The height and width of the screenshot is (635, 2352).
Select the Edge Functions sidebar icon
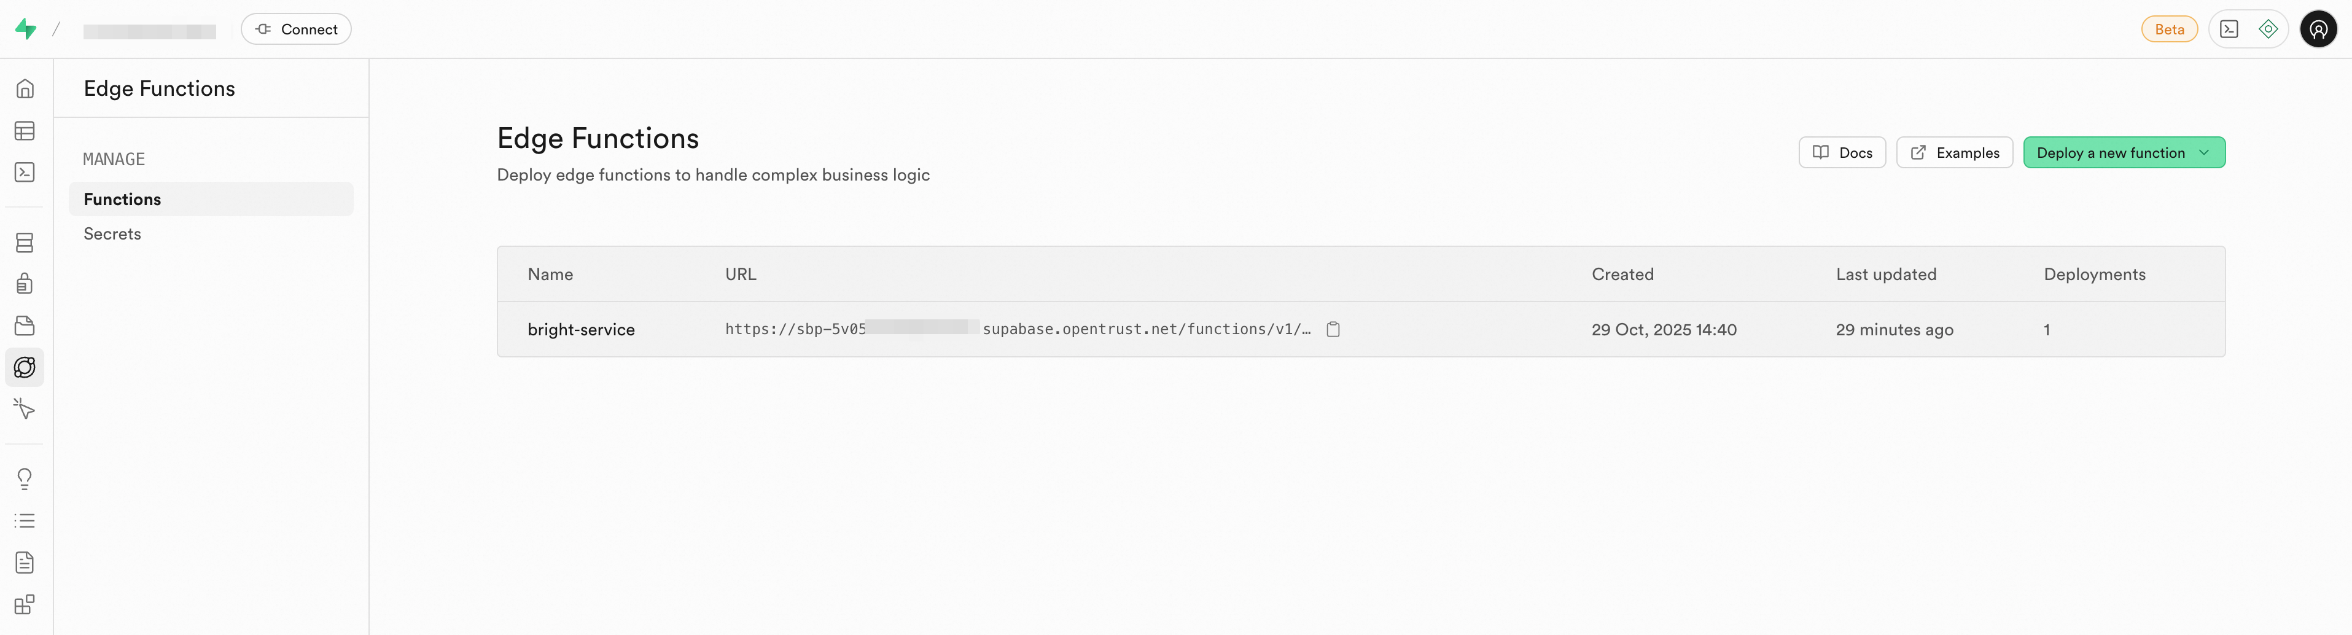[25, 367]
